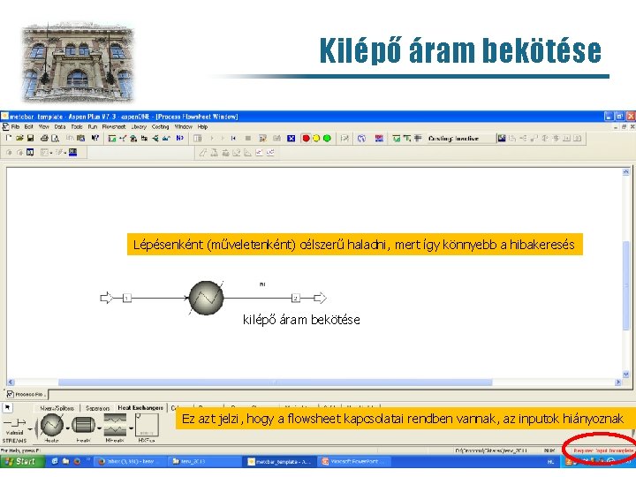636x477 pixels.
Task: Expand the MHeatX icon variants dropdown arrow
Action: tap(131, 428)
